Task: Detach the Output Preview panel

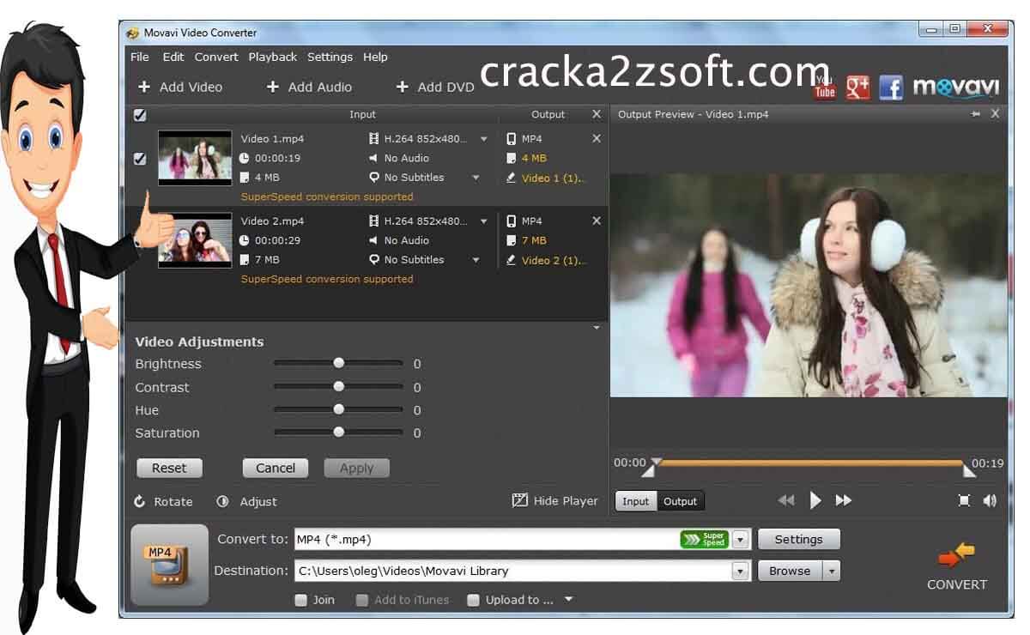Action: [x=976, y=114]
